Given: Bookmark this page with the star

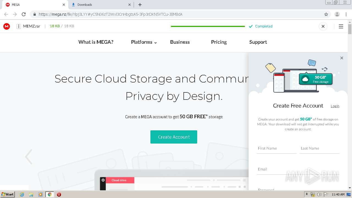Looking at the screenshot, I should (x=326, y=14).
